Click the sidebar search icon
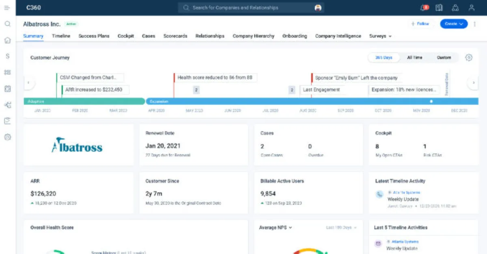The image size is (487, 254). coord(7,24)
